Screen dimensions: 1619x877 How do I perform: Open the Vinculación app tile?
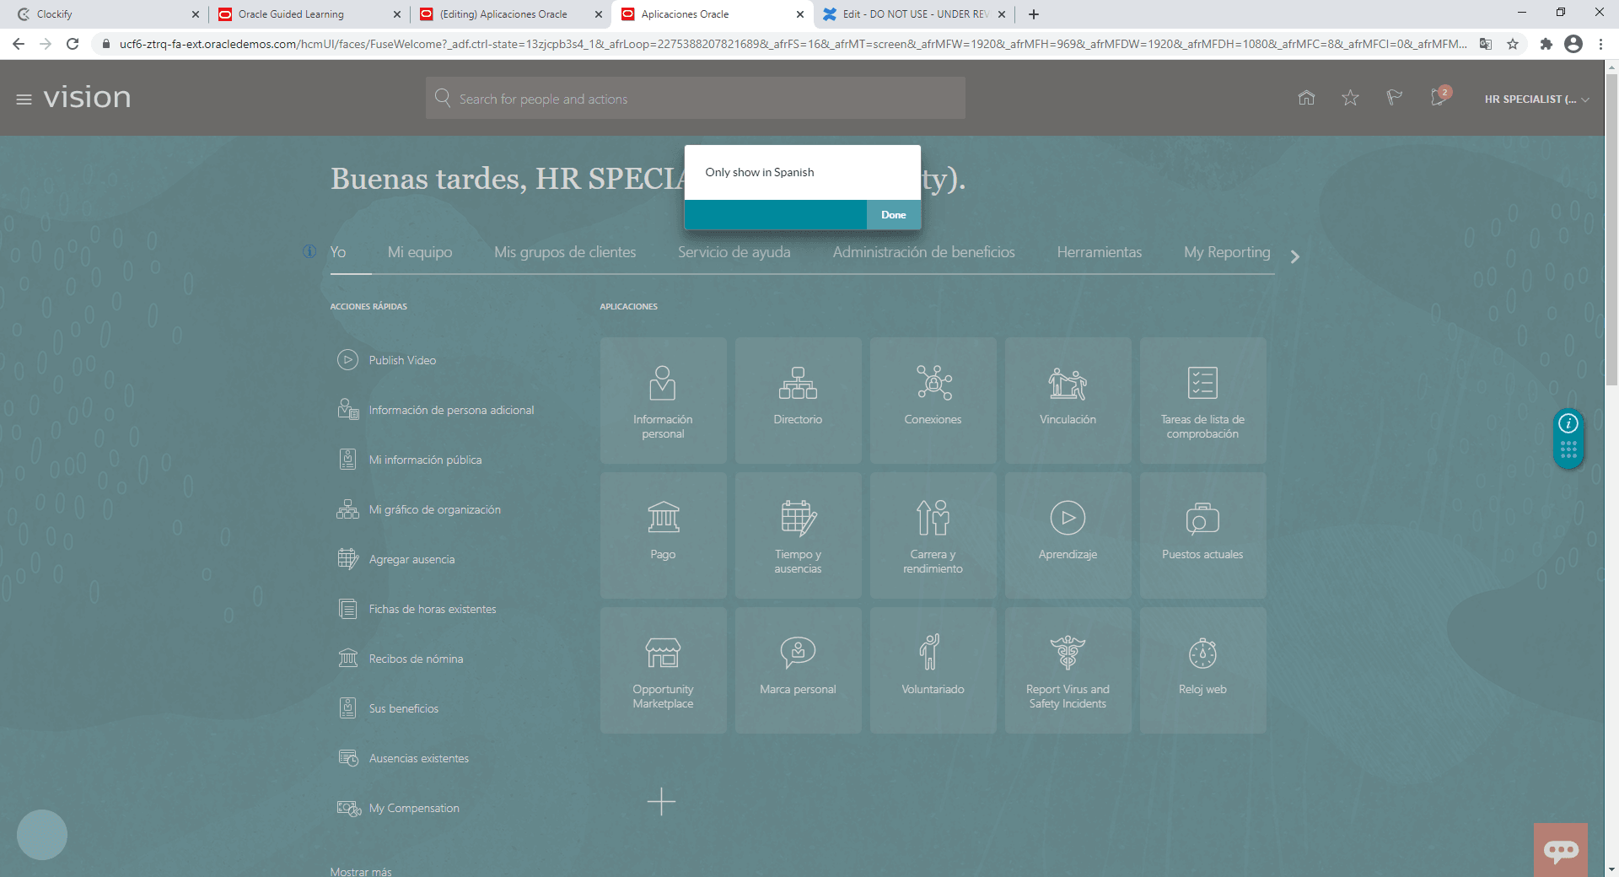[x=1068, y=401]
